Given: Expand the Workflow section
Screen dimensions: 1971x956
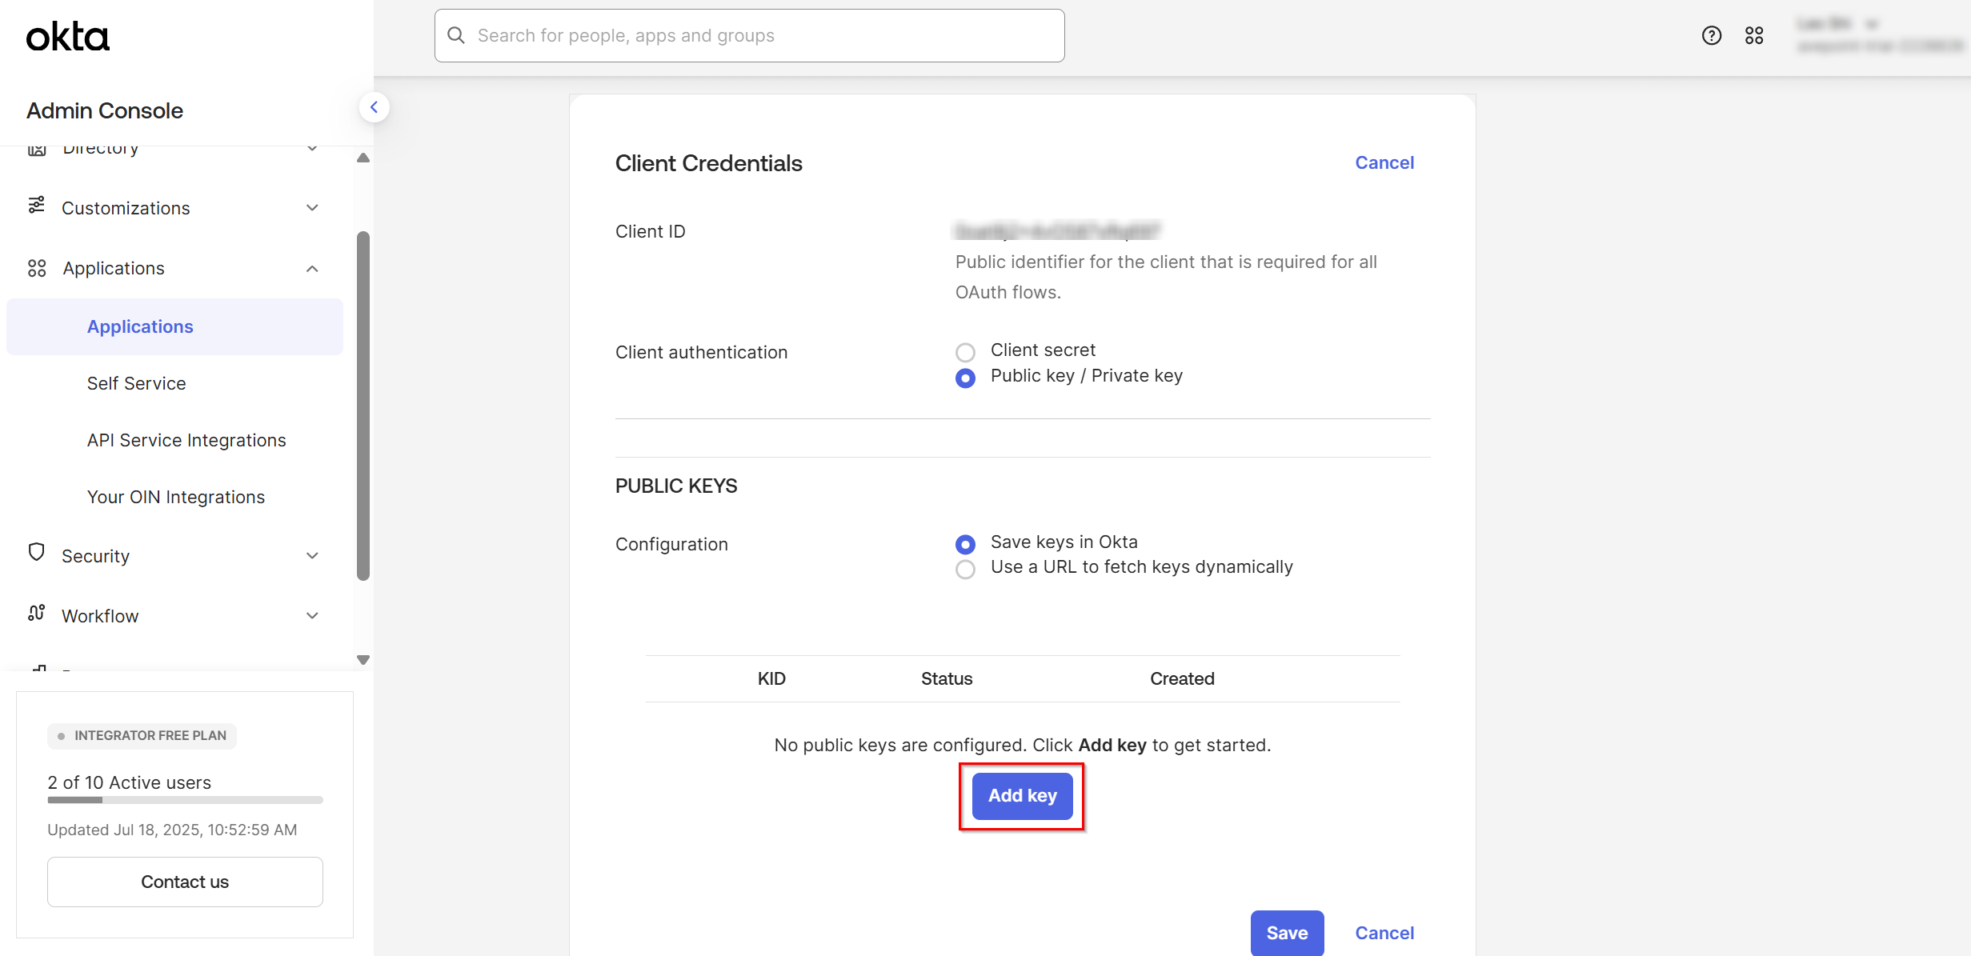Looking at the screenshot, I should 312,615.
